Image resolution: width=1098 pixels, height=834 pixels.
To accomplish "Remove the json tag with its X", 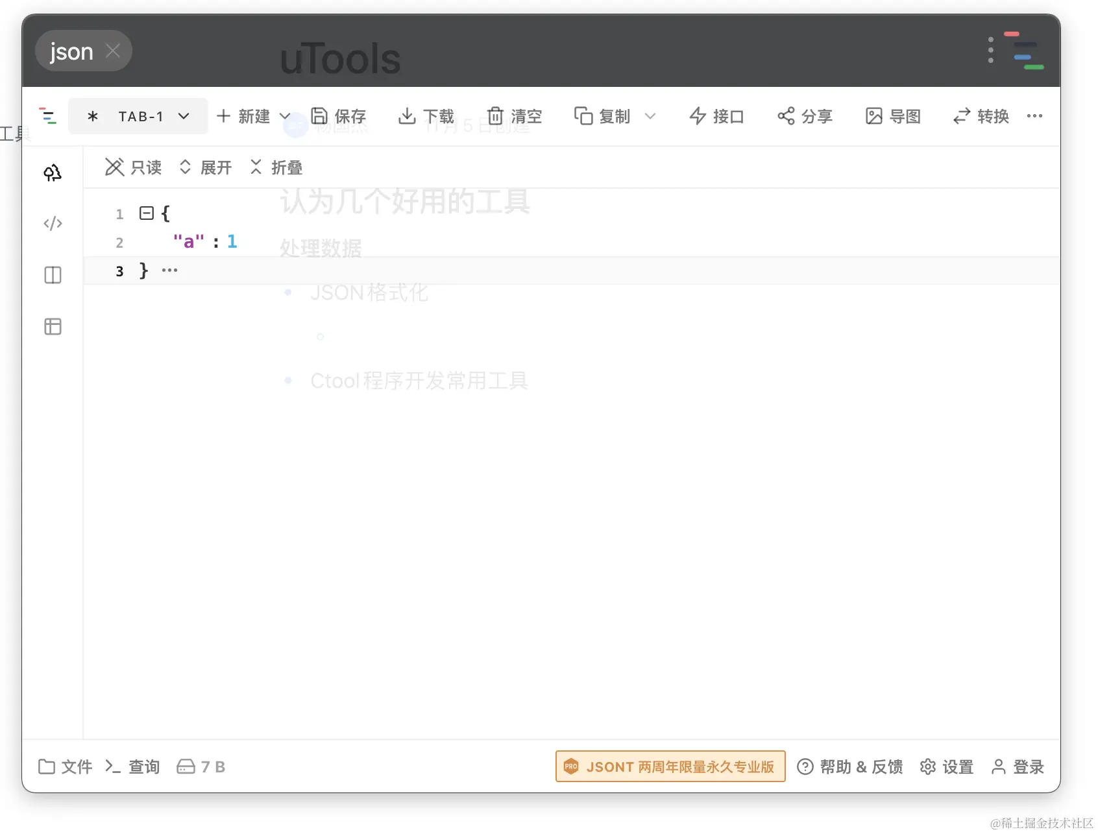I will coord(113,51).
